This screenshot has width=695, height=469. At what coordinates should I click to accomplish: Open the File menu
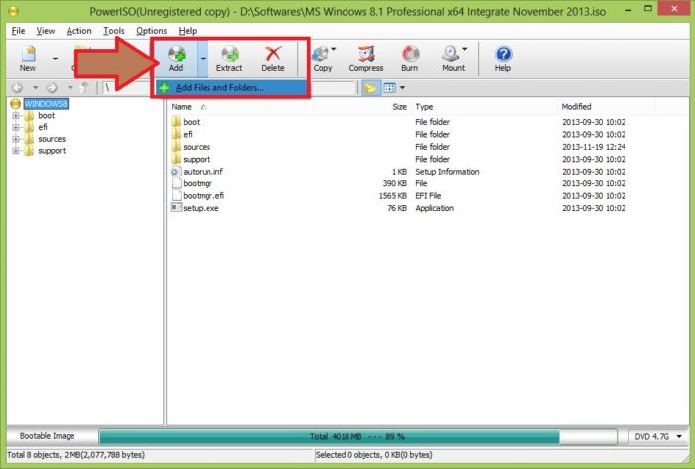[18, 31]
